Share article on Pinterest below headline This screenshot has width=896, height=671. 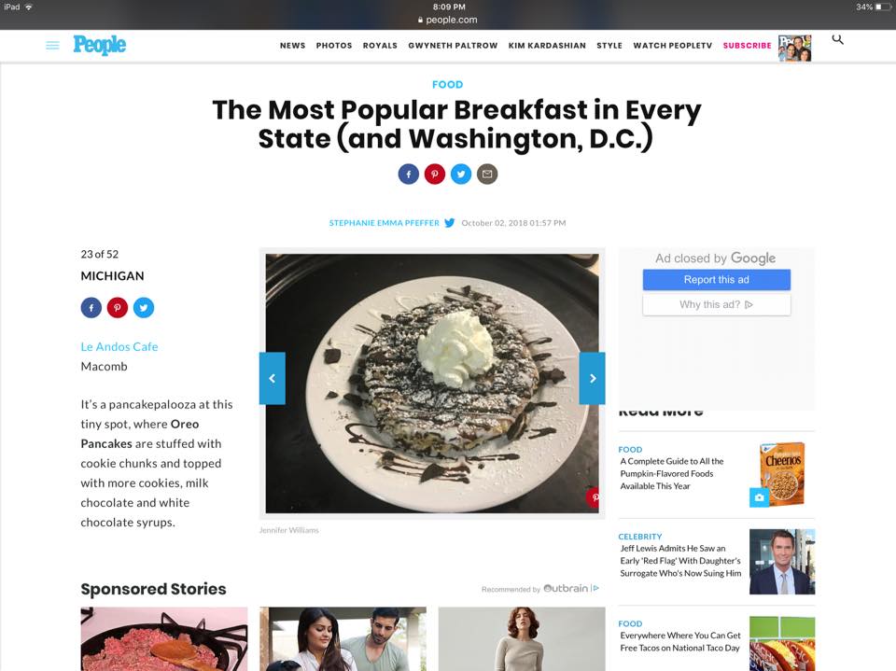click(x=435, y=174)
